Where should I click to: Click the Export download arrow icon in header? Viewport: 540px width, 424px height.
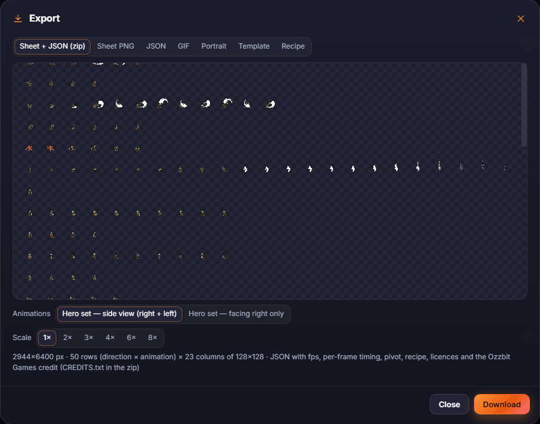[18, 19]
